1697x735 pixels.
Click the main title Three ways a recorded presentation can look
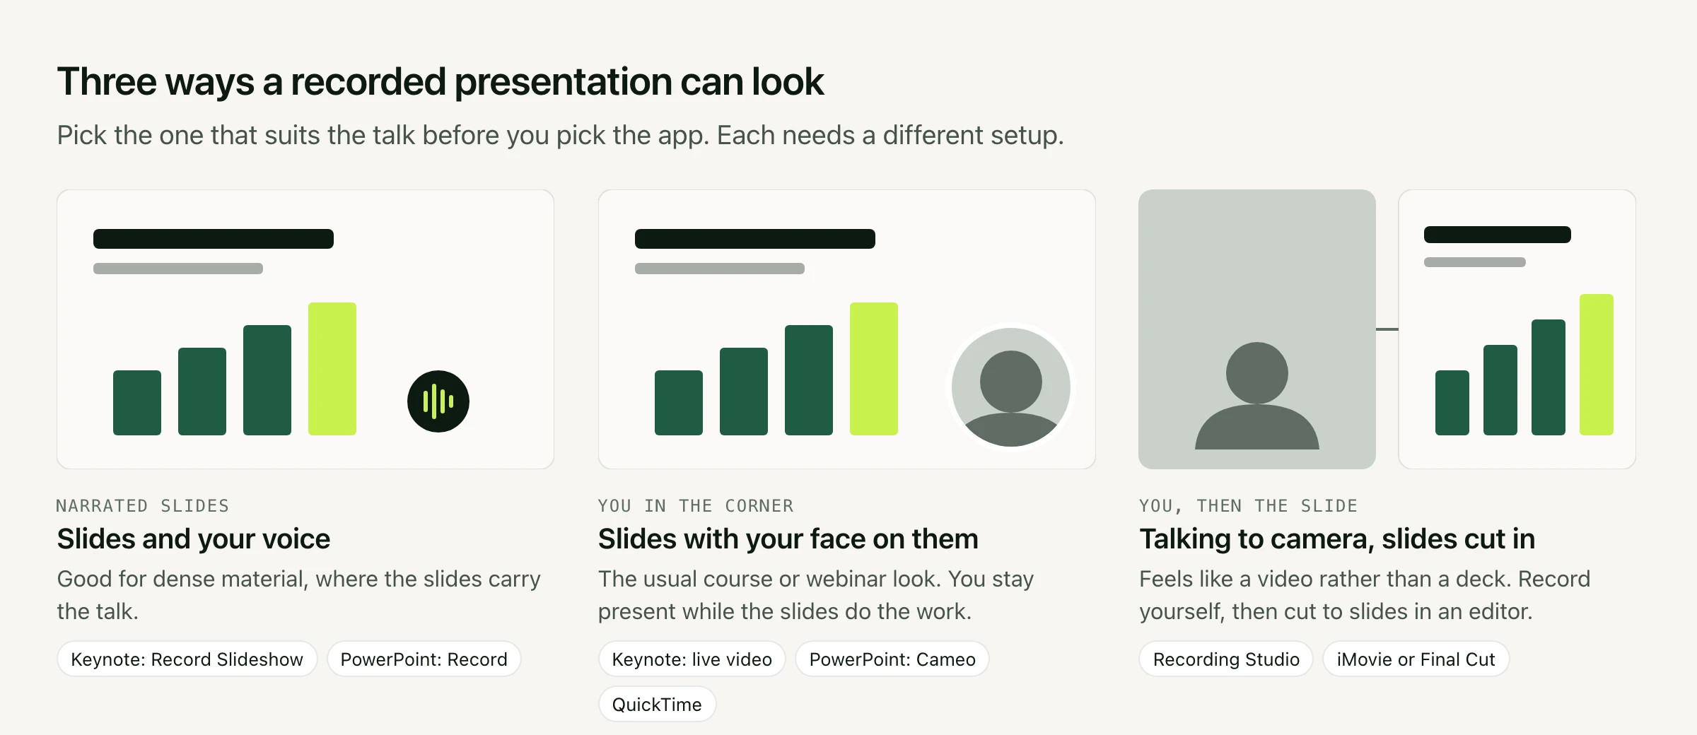click(x=441, y=82)
